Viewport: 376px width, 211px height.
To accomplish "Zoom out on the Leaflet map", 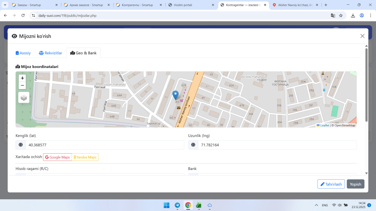I will tap(22, 86).
